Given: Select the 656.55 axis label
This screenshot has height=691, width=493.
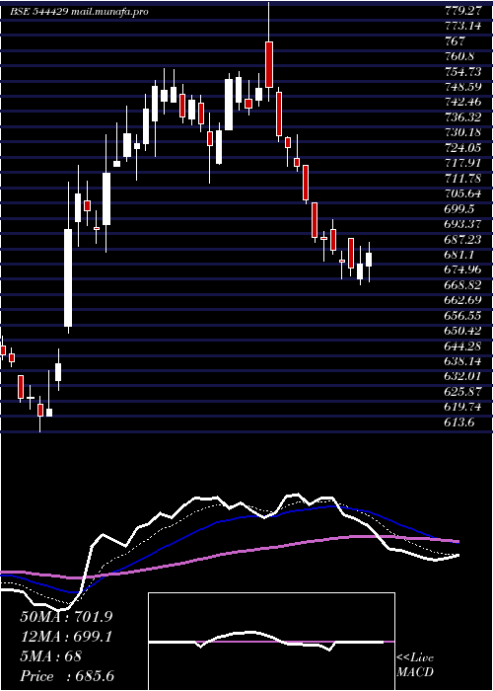Looking at the screenshot, I should (462, 315).
